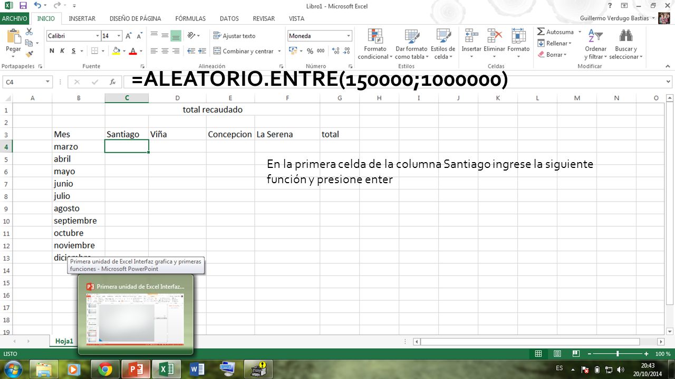This screenshot has width=675, height=379.
Task: Click the thousands separator 000 icon
Action: click(321, 51)
